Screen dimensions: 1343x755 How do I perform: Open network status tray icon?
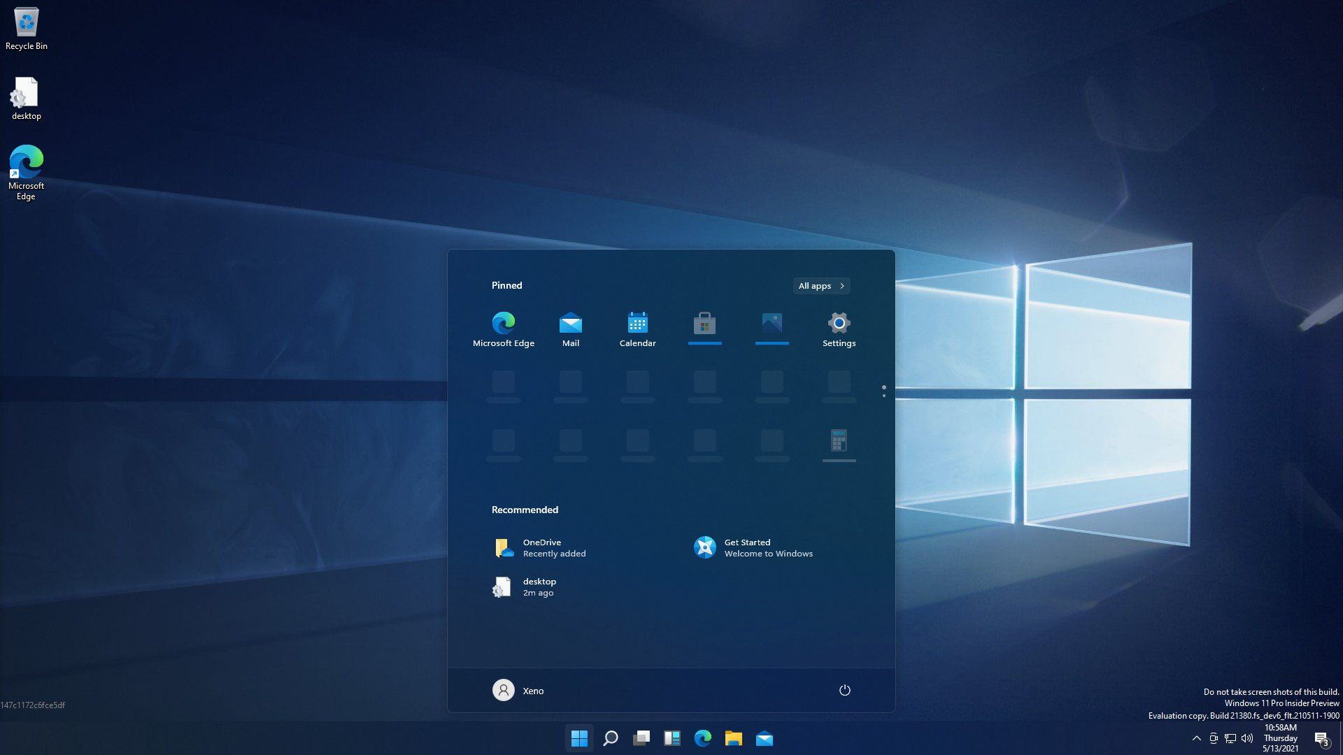tap(1230, 738)
